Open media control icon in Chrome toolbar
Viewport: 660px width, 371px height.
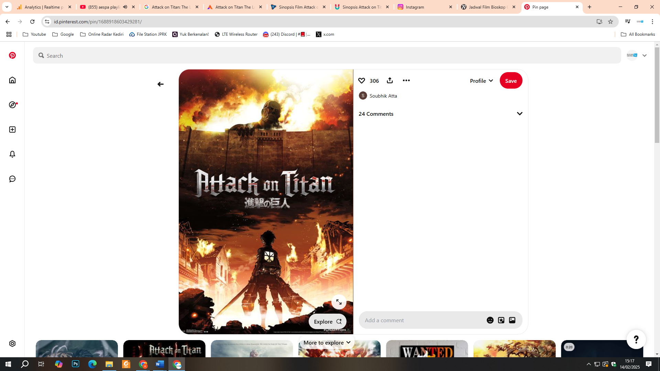pos(628,22)
